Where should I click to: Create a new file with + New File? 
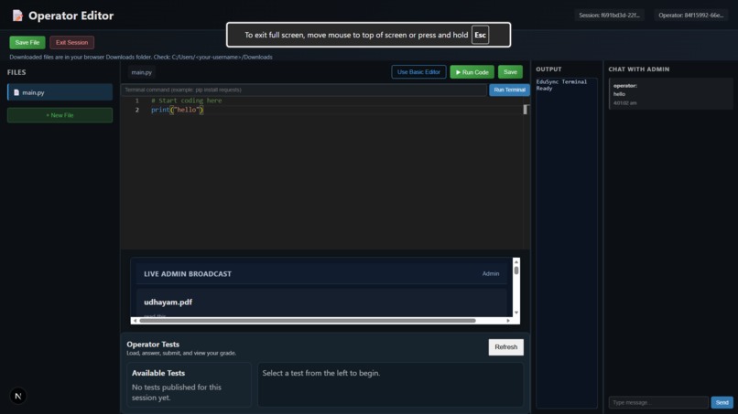pyautogui.click(x=60, y=115)
